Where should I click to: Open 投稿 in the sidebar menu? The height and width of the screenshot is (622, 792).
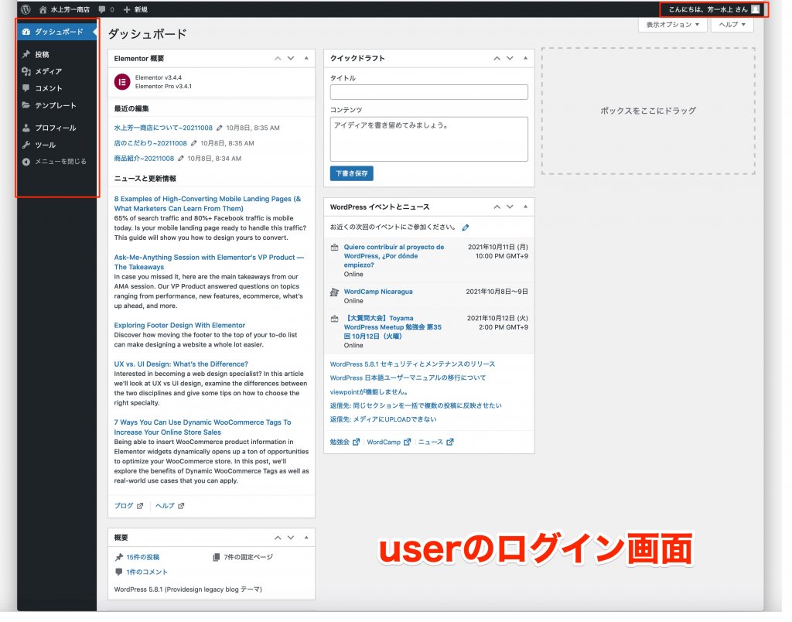pyautogui.click(x=42, y=54)
